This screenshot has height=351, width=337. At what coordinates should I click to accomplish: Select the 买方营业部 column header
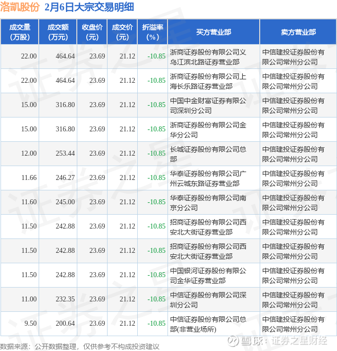214,32
